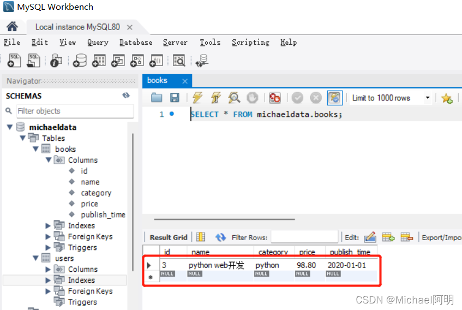This screenshot has height=310, width=462.
Task: Execute statement under cursor icon
Action: (x=215, y=98)
